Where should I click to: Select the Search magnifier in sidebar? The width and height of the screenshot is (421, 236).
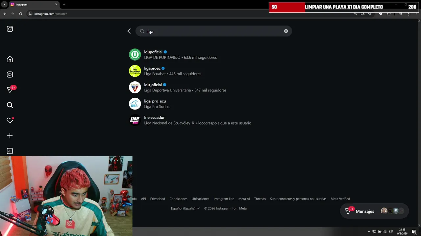click(x=10, y=105)
